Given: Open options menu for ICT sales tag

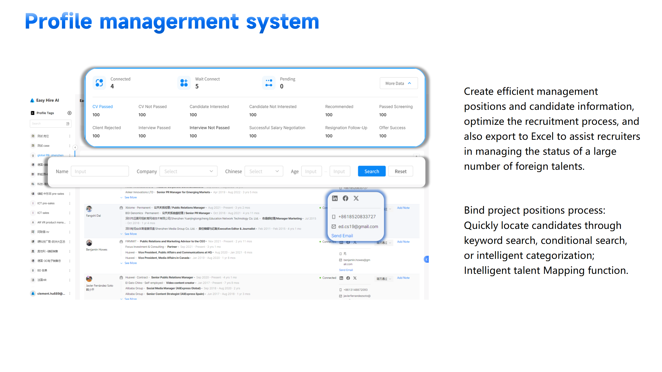Looking at the screenshot, I should 70,213.
